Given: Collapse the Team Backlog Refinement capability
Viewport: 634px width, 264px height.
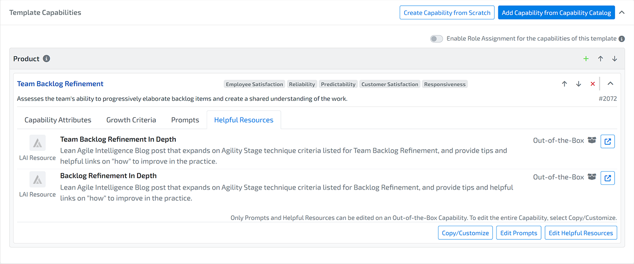Looking at the screenshot, I should pyautogui.click(x=610, y=83).
